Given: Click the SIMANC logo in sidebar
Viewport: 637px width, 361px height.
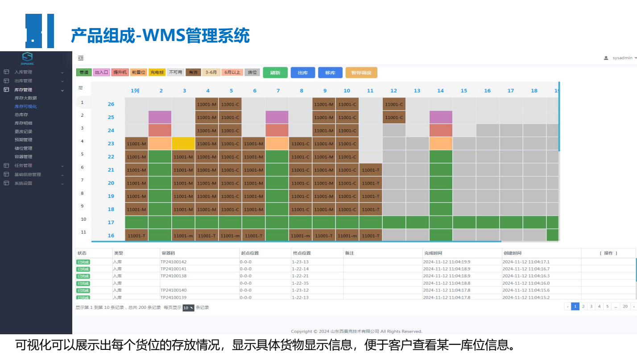Looking at the screenshot, I should tap(28, 58).
